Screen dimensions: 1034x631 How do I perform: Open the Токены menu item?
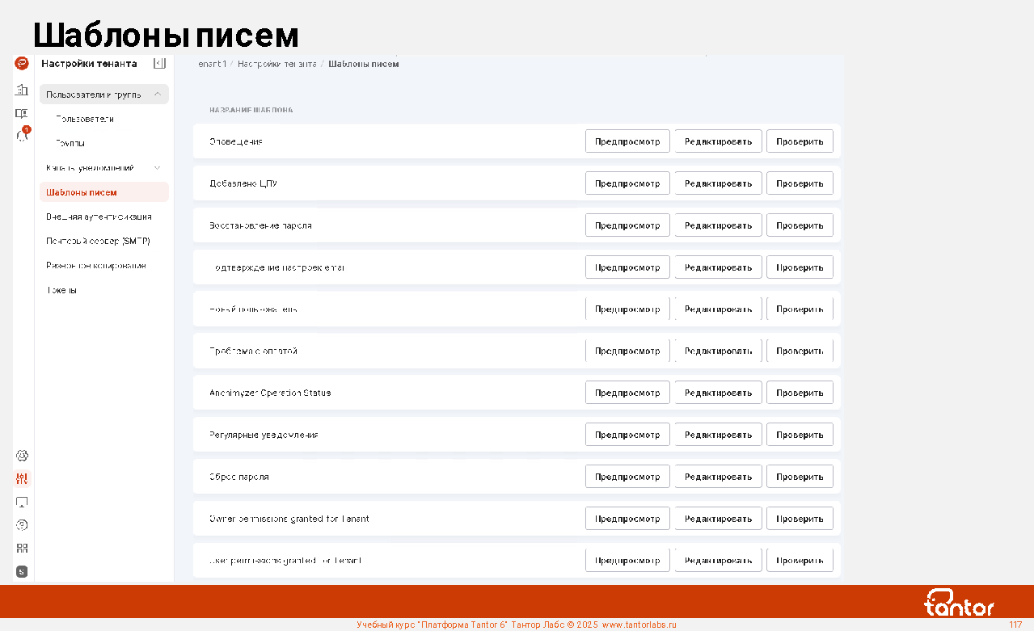coord(61,290)
